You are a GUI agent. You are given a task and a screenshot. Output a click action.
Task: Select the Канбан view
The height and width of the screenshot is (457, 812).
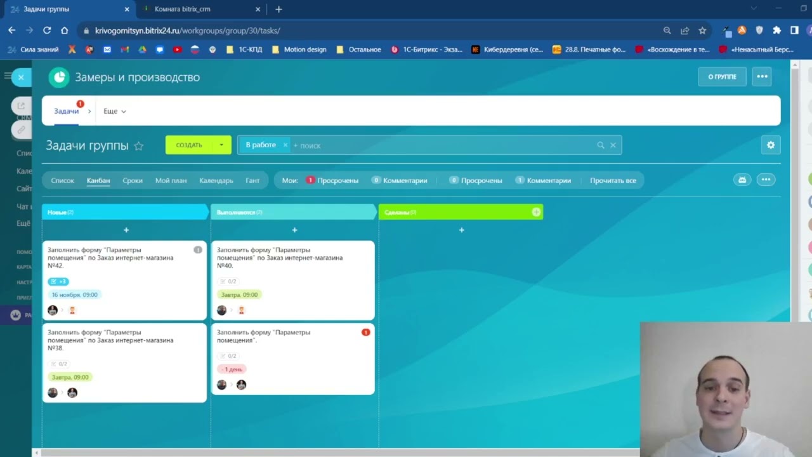click(x=98, y=180)
